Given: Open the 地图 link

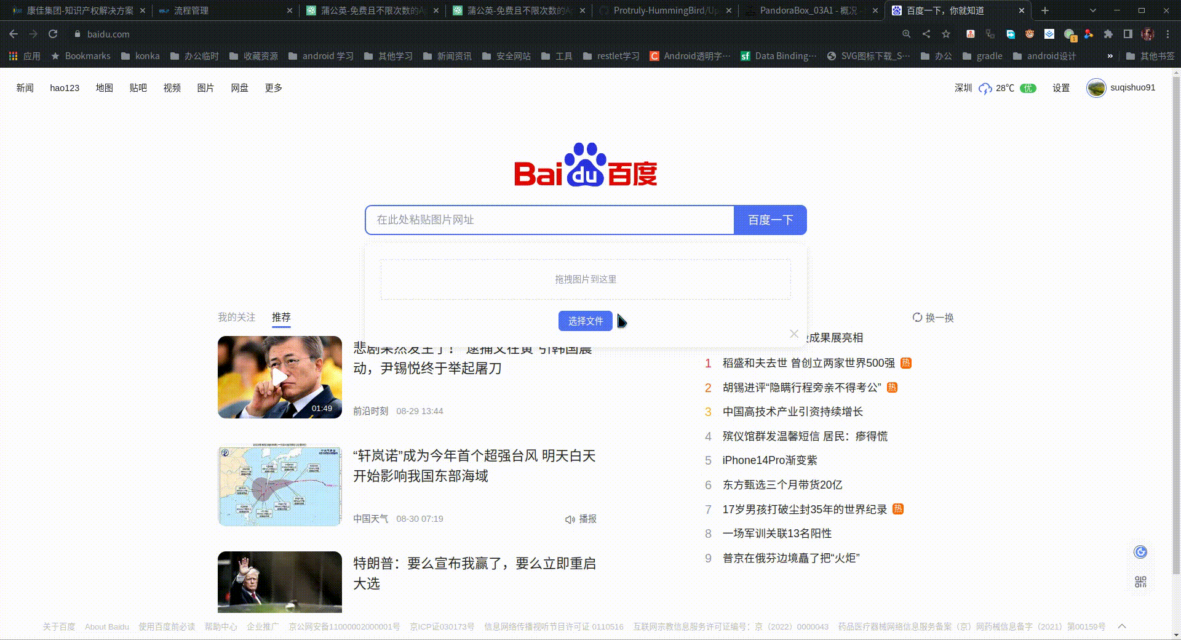Looking at the screenshot, I should coord(105,88).
